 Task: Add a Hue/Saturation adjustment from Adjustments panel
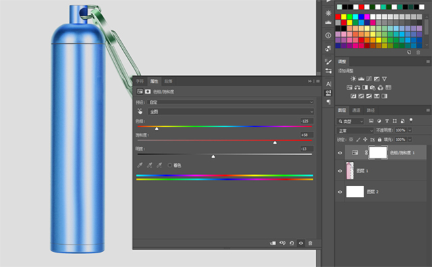[350, 88]
